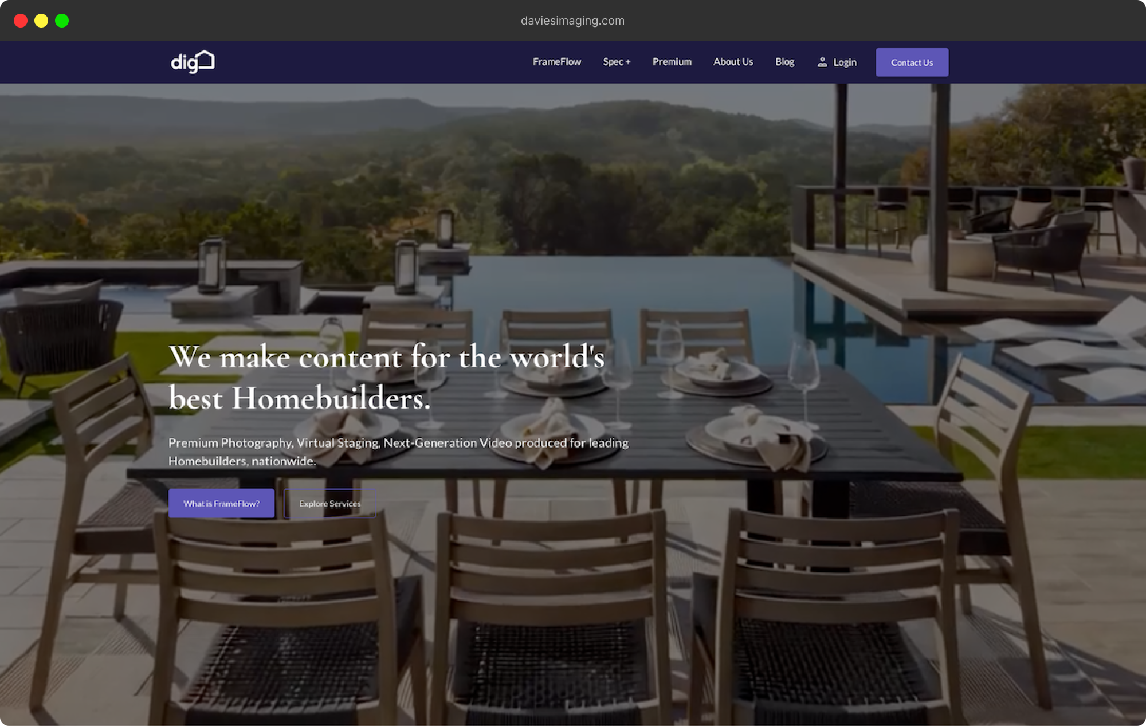Click the Premium Photography subtitle paragraph

[398, 452]
